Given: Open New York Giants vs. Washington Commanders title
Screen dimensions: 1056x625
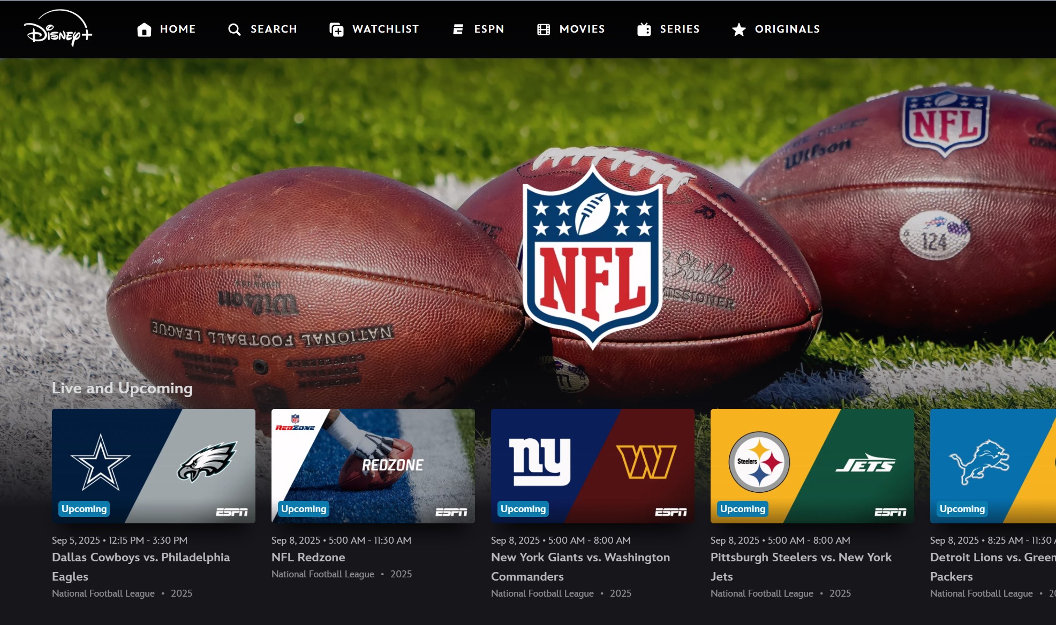Looking at the screenshot, I should click(580, 567).
